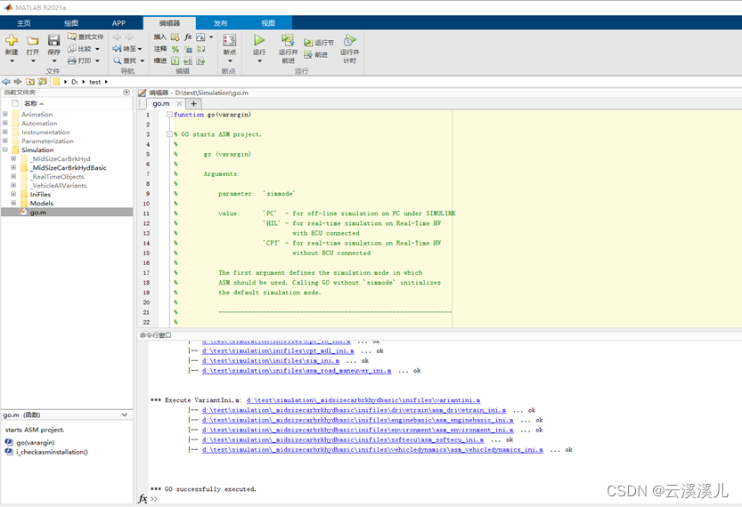Click Find Files (查找文件) icon

[x=72, y=36]
